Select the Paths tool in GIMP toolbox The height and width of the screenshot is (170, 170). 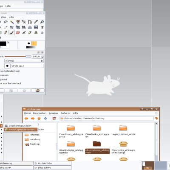(x=30, y=22)
